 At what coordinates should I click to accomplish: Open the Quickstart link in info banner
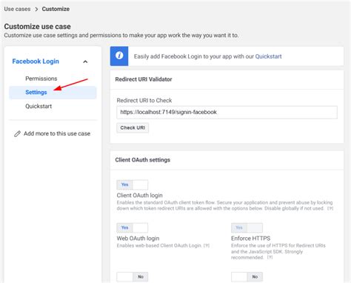[268, 56]
